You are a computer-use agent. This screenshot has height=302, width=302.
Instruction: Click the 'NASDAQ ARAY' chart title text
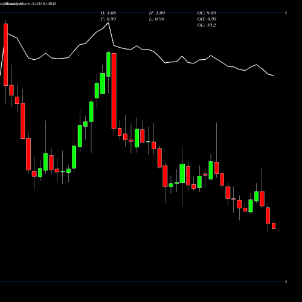[44, 4]
